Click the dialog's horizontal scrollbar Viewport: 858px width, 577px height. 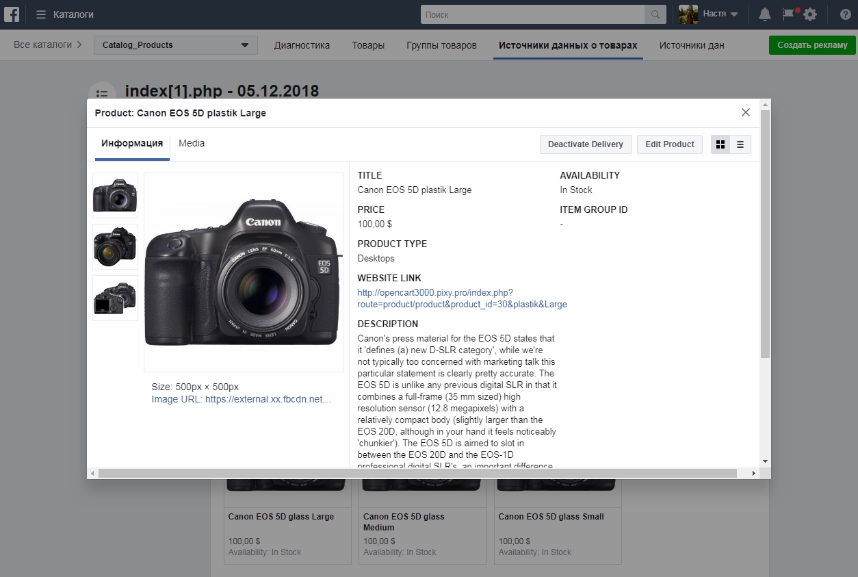(x=417, y=473)
